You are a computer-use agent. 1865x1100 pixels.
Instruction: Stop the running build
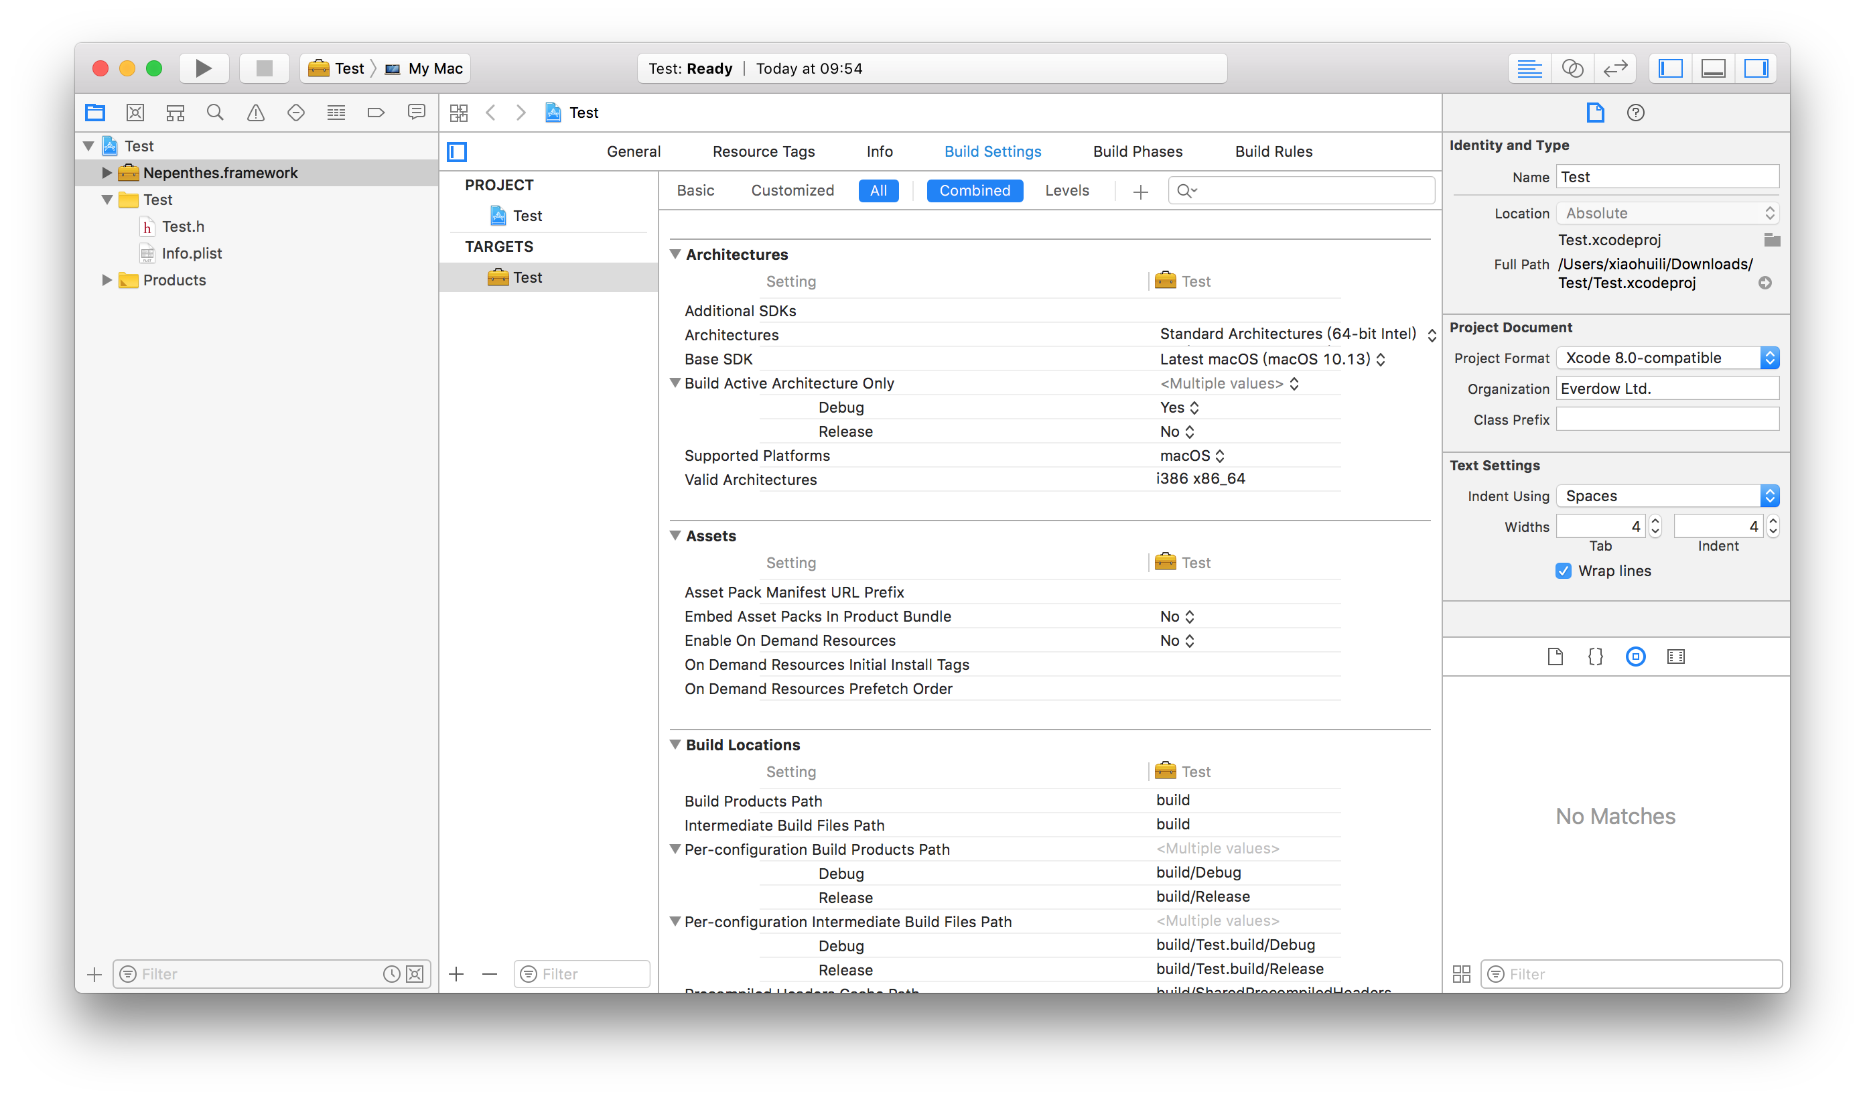click(264, 68)
